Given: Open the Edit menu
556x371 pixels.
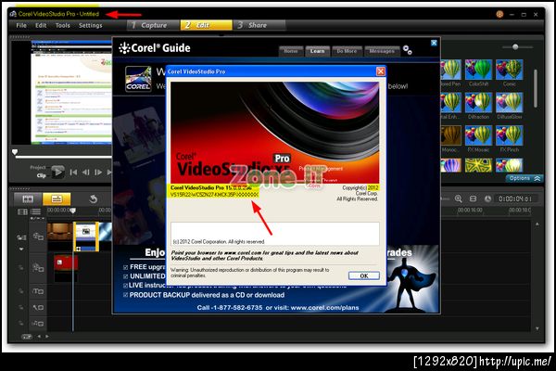Looking at the screenshot, I should click(41, 25).
